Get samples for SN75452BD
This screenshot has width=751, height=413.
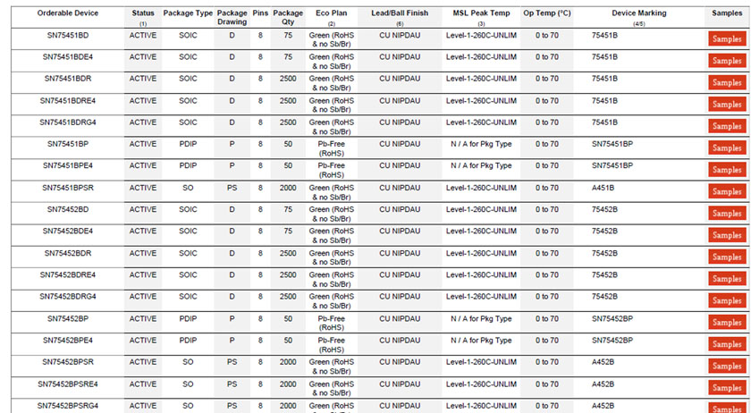pos(727,214)
